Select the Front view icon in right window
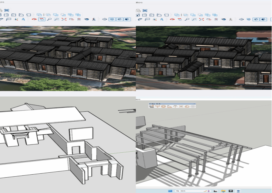Image resolution: width=272 pixels, height=193 pixels. coord(152,15)
